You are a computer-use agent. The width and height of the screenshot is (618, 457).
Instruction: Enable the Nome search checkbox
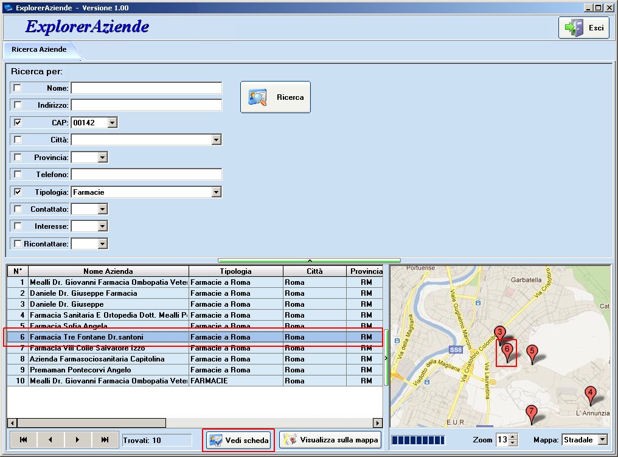[18, 88]
